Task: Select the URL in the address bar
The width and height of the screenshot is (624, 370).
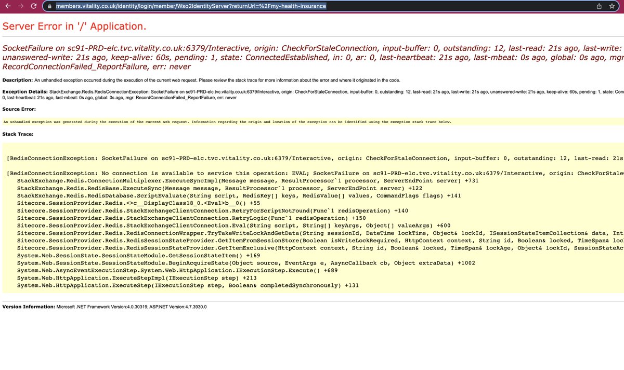Action: [x=191, y=7]
